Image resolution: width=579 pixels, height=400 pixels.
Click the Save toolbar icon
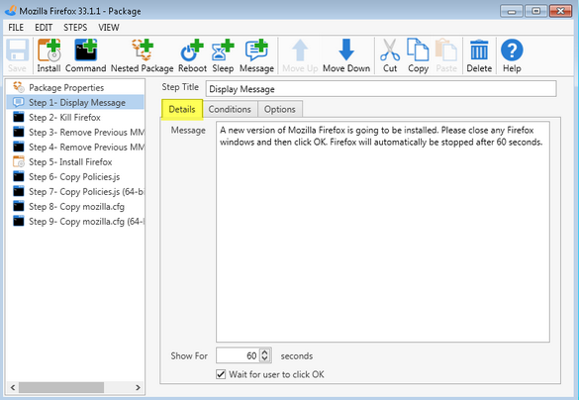17,55
